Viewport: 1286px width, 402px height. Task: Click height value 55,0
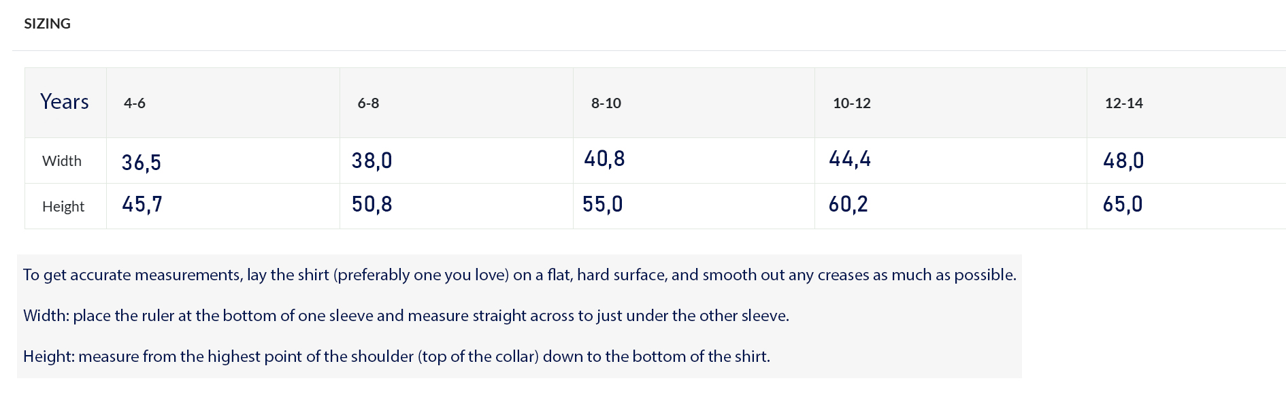click(603, 204)
